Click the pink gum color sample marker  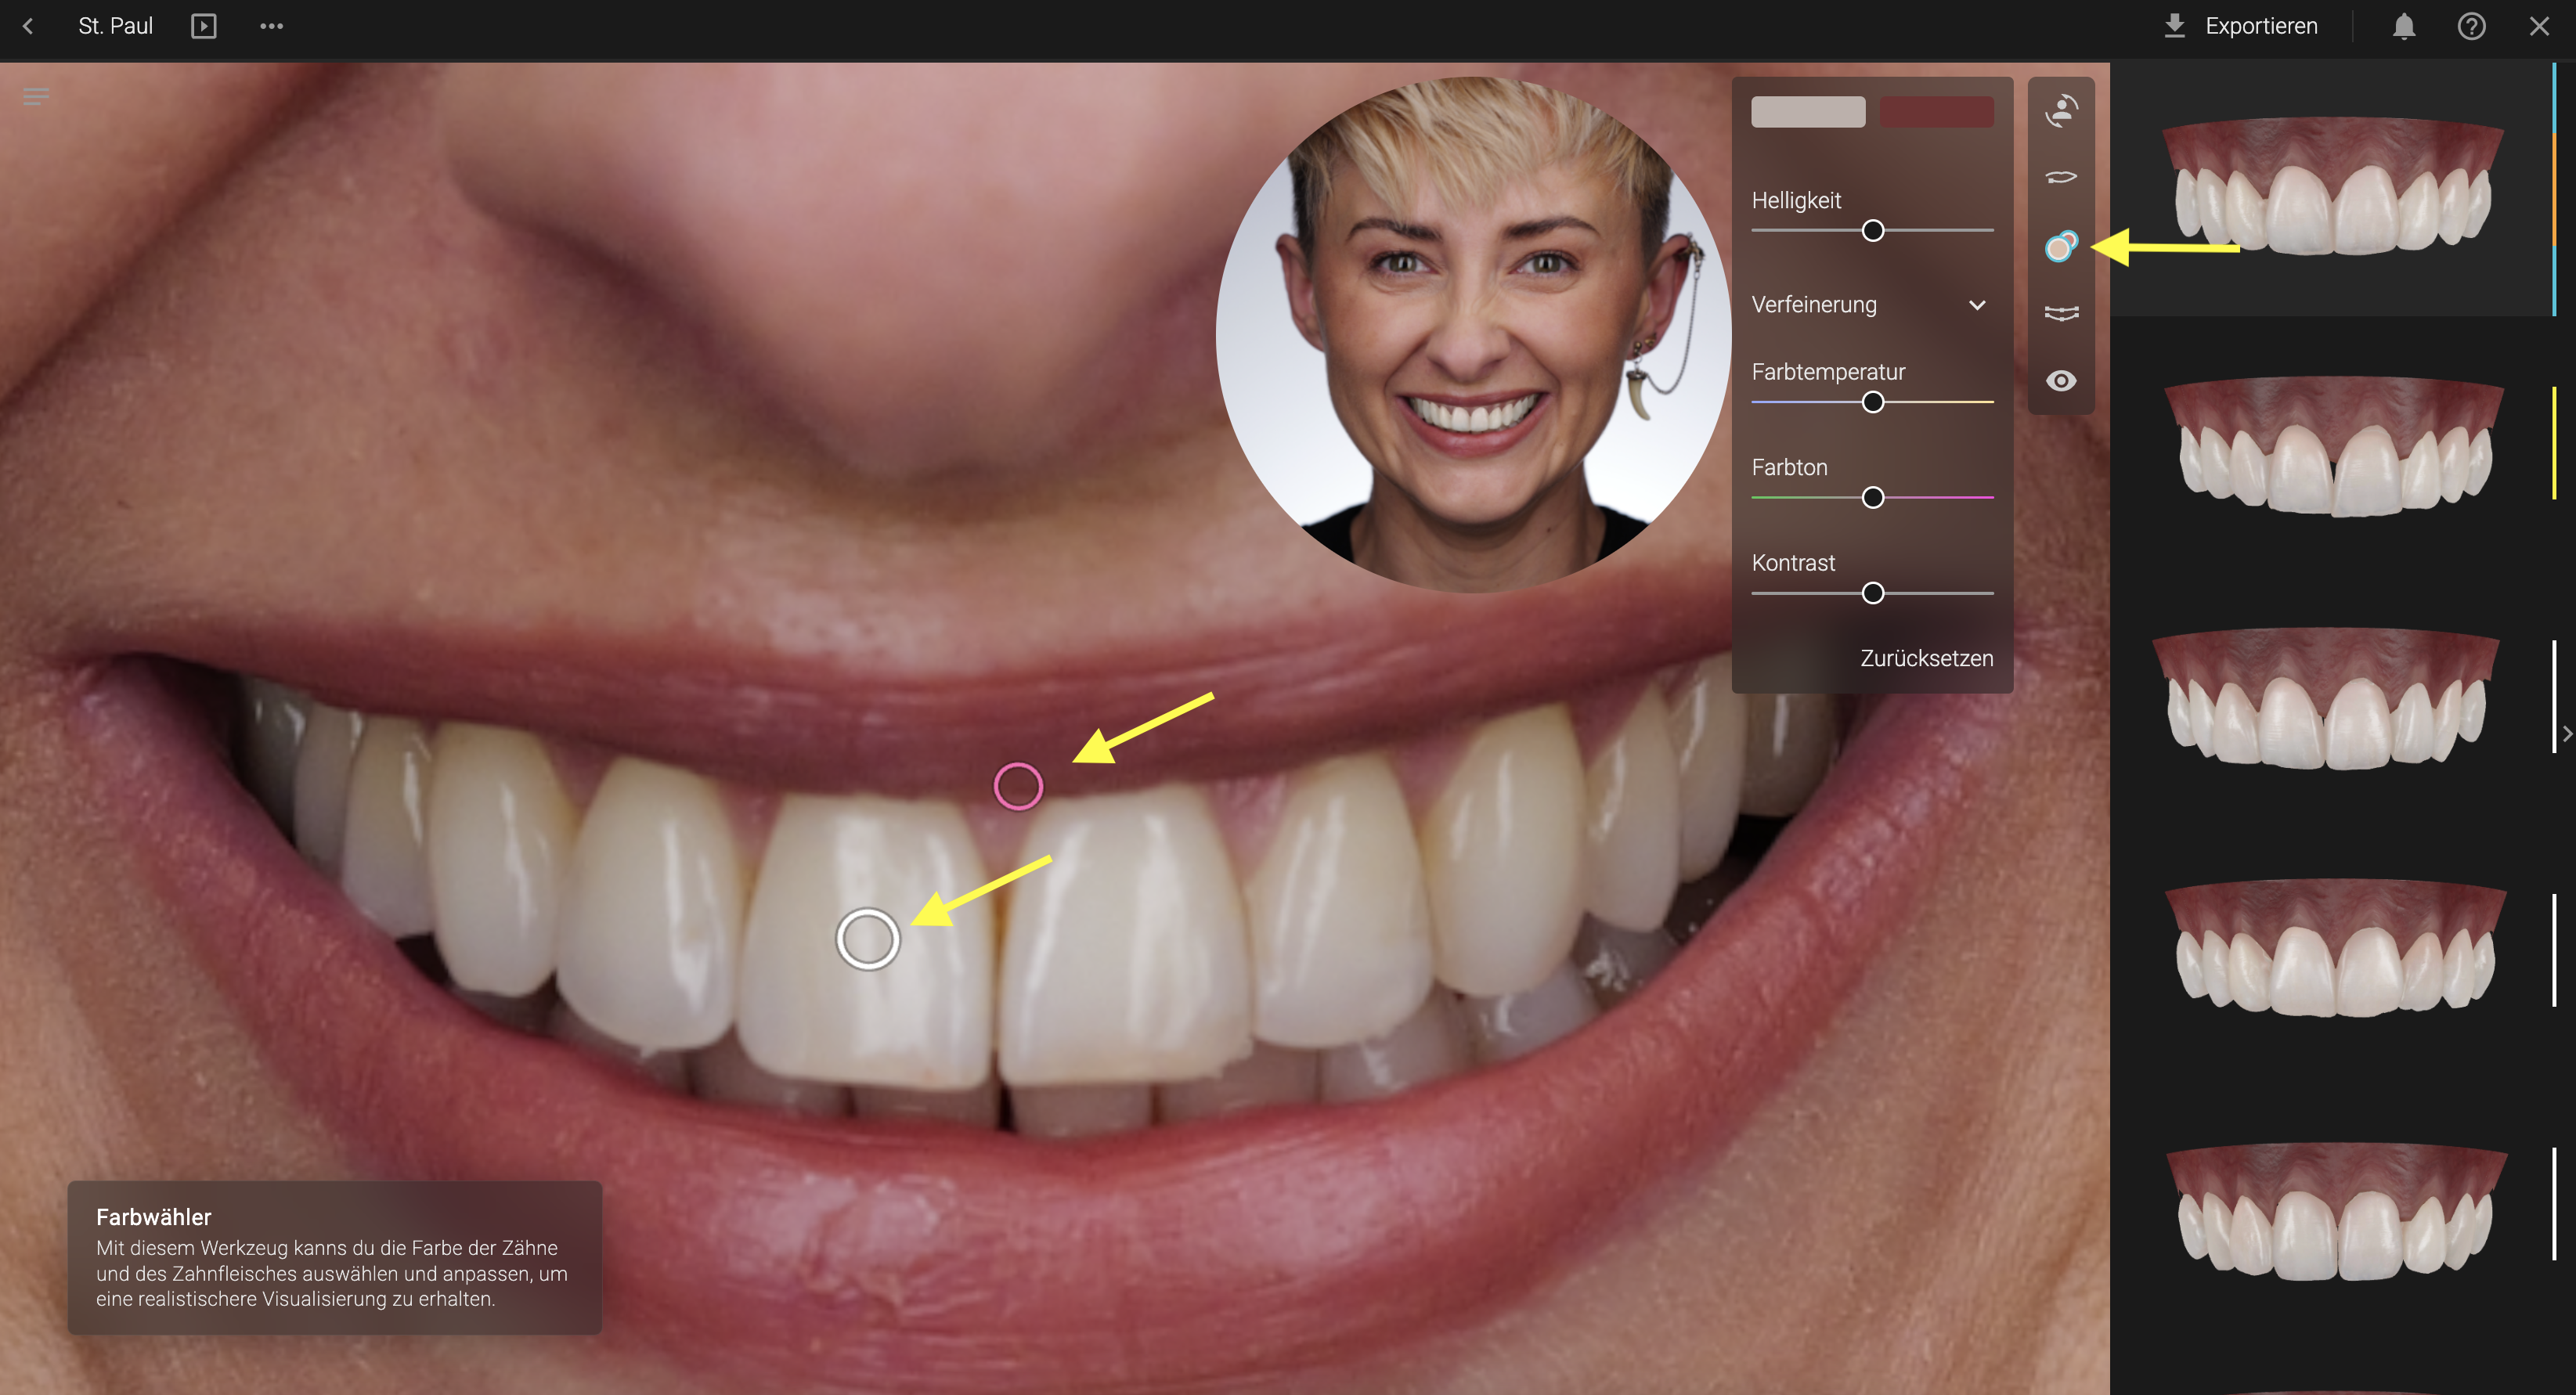click(x=1018, y=786)
